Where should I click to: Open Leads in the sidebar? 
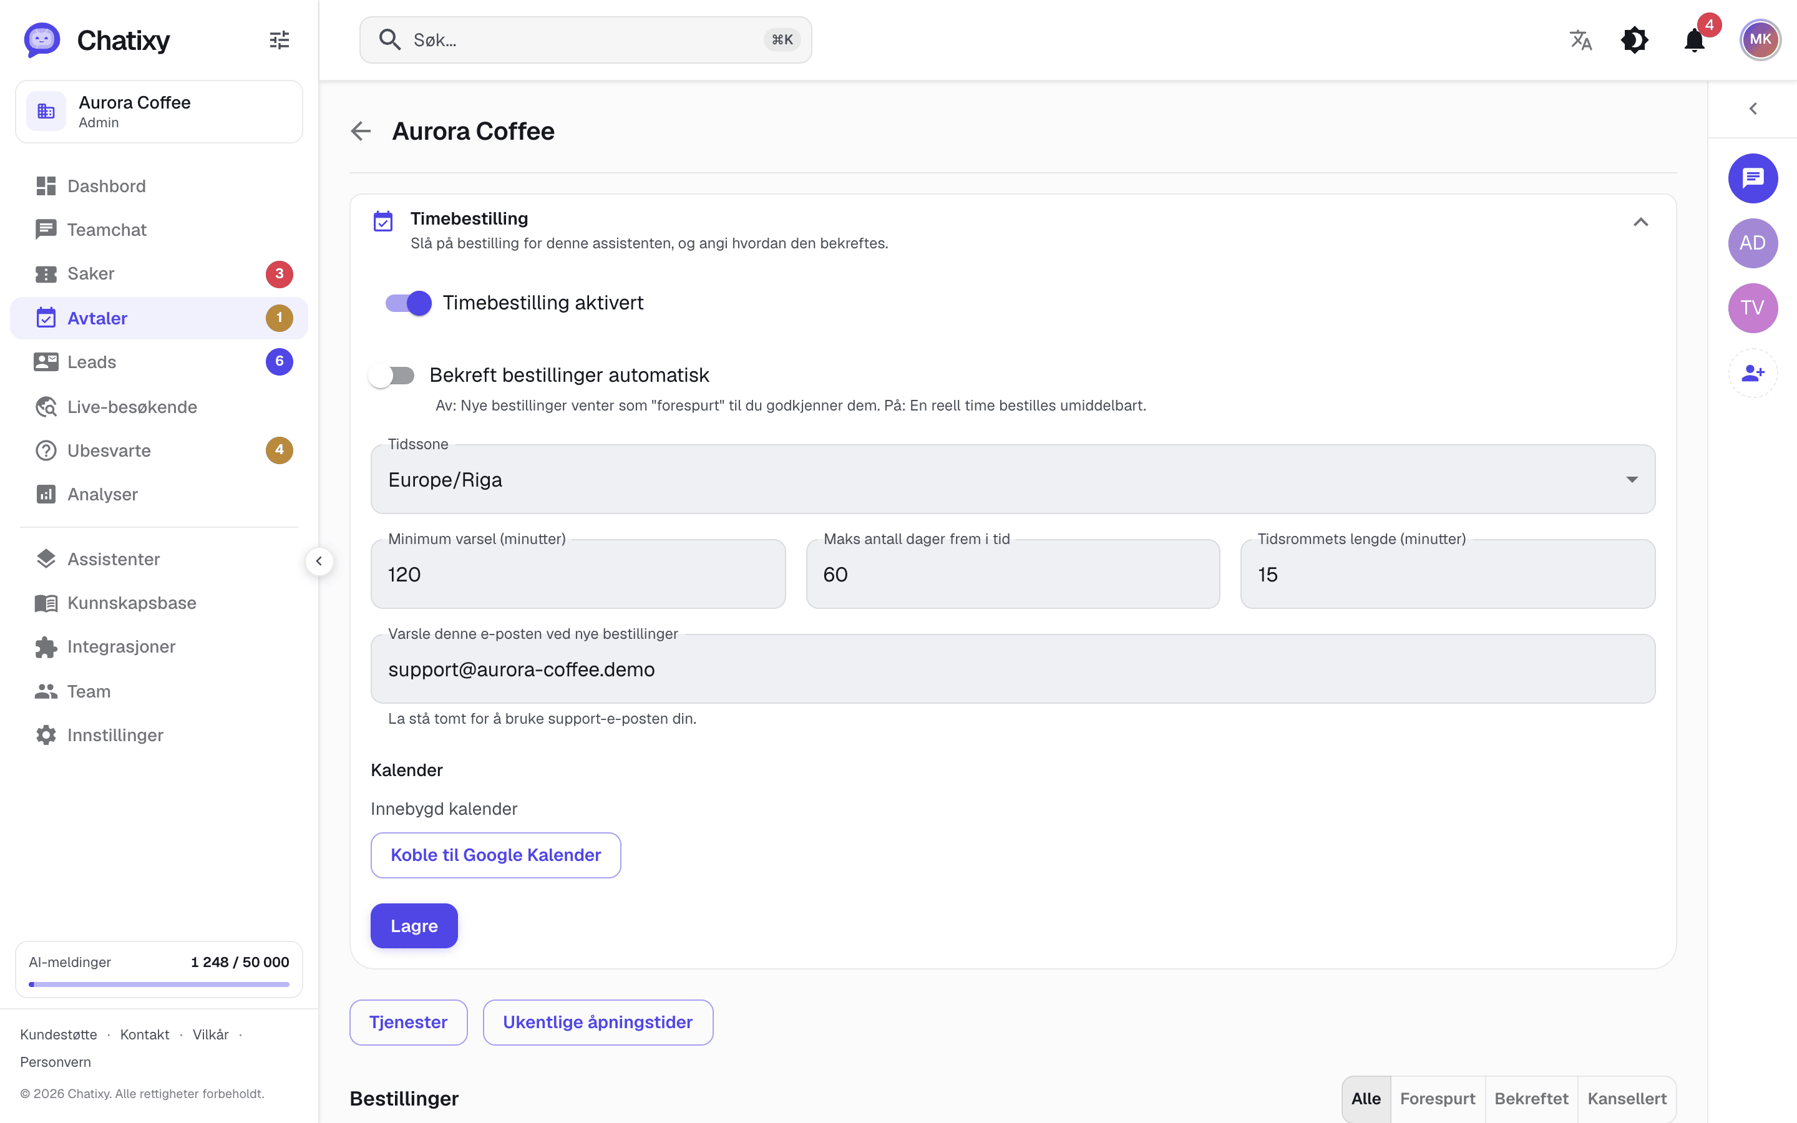tap(159, 362)
